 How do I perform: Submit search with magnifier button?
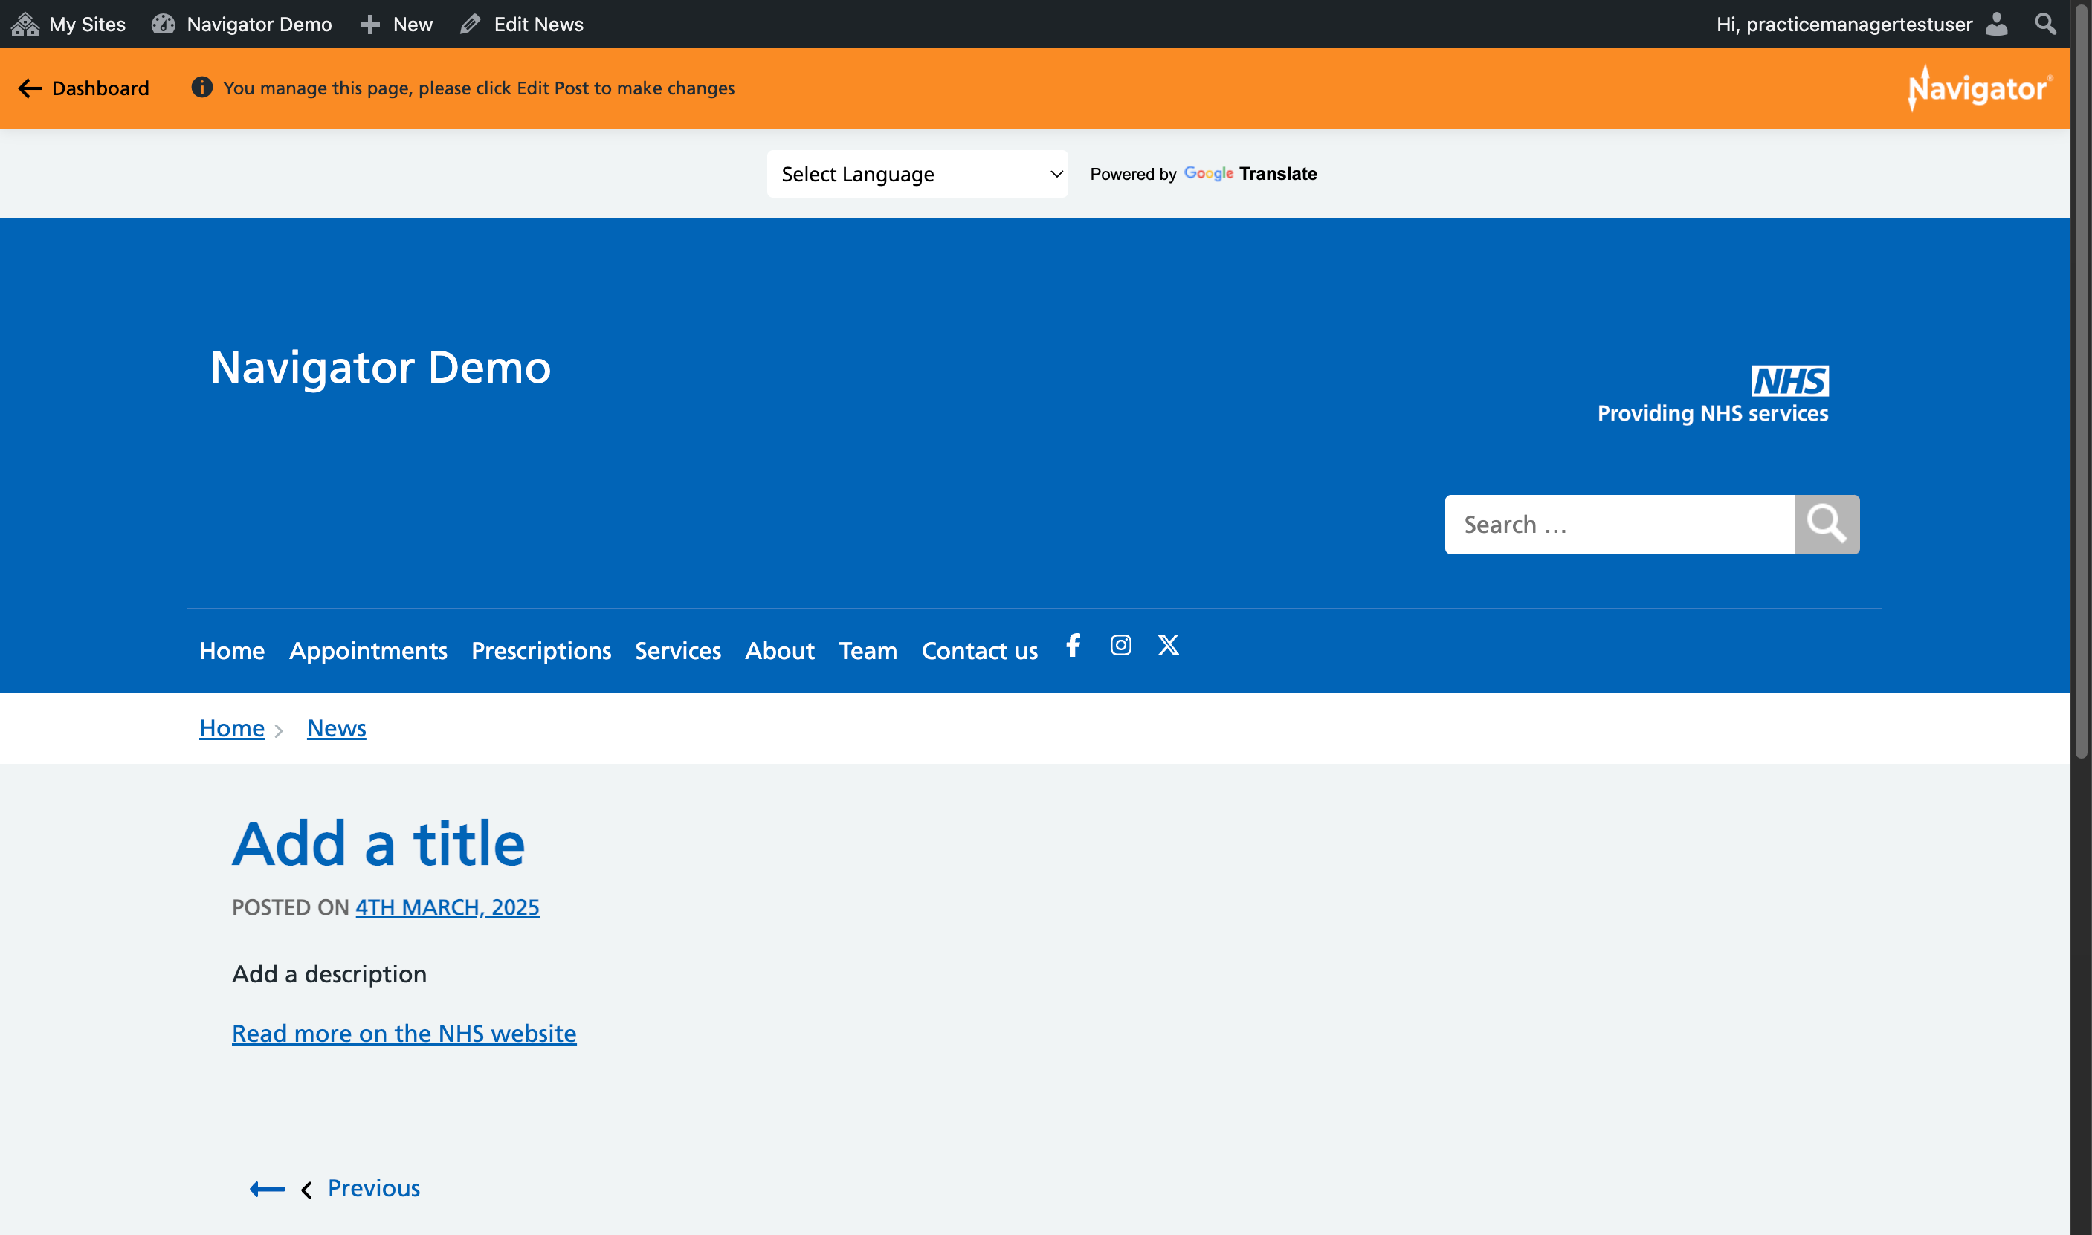click(x=1827, y=525)
